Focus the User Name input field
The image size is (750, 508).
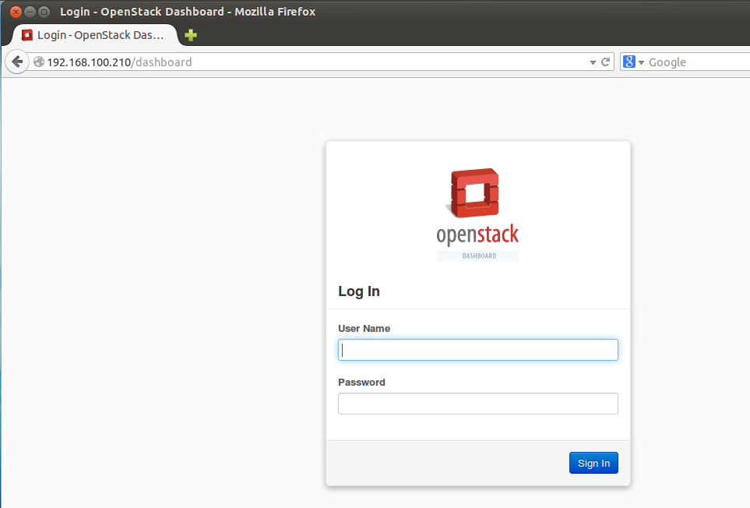[x=477, y=349]
